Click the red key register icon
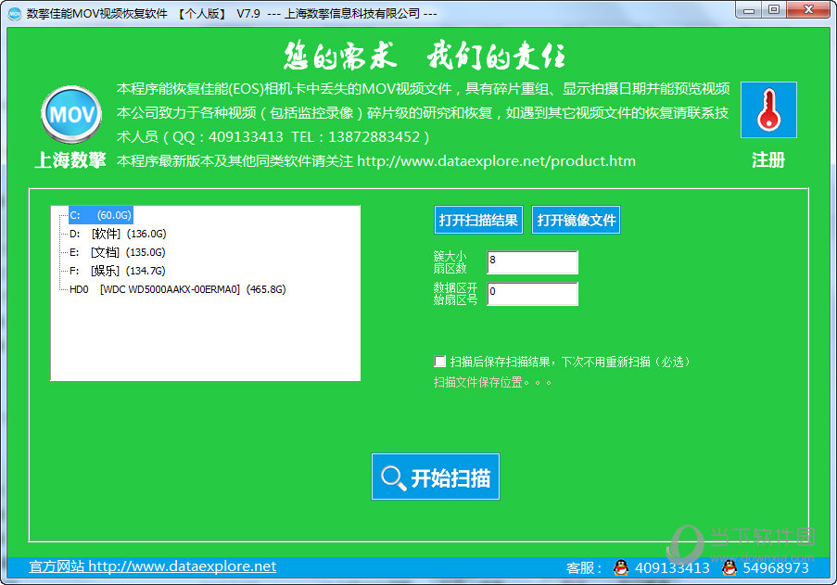Image resolution: width=837 pixels, height=585 pixels. tap(768, 110)
